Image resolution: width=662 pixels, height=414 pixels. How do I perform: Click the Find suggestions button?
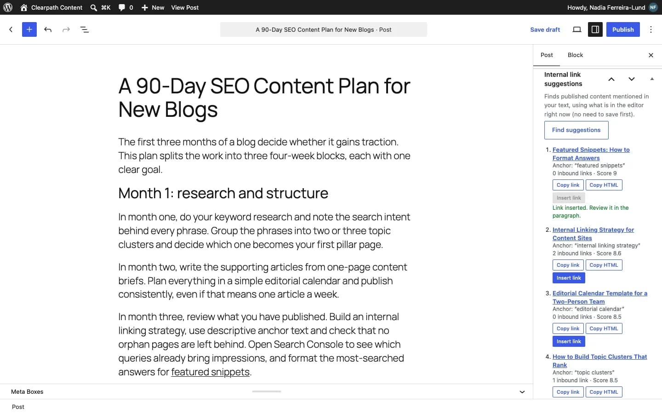[x=576, y=130]
